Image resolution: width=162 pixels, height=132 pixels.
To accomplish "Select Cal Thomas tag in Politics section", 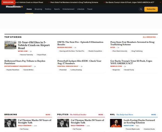I will pyautogui.click(x=77, y=129).
